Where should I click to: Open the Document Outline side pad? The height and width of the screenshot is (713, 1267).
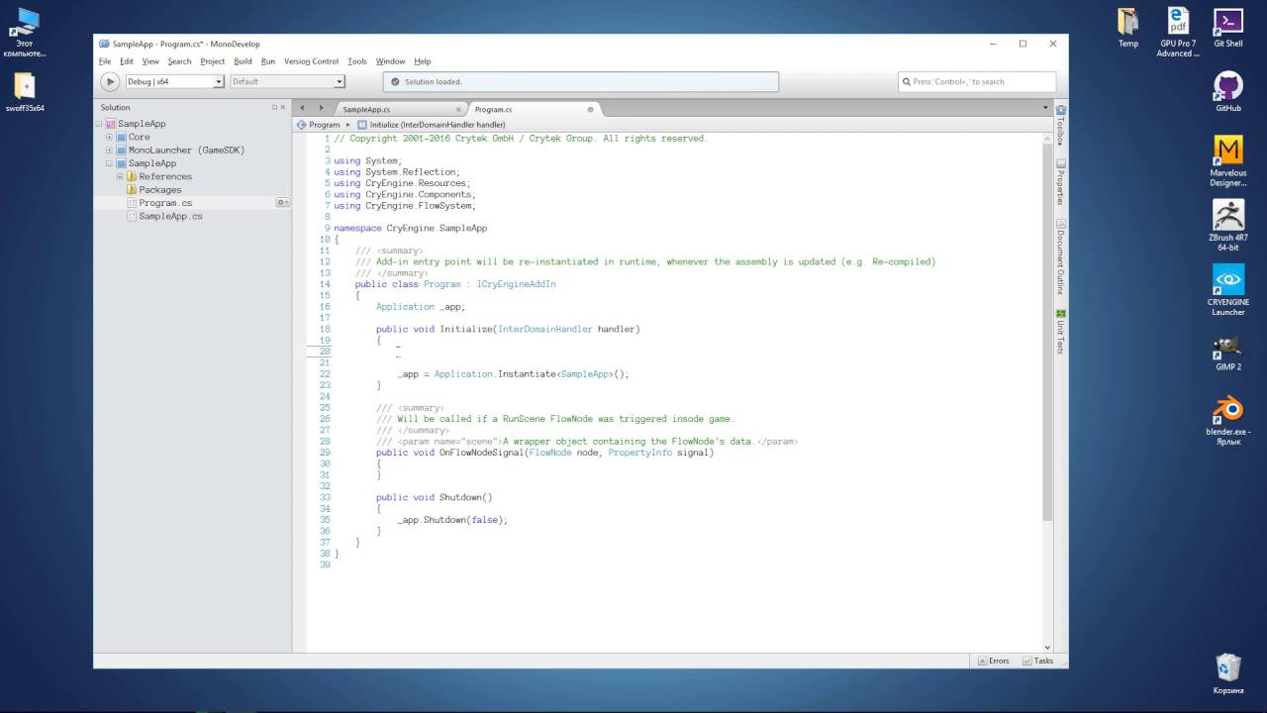1060,257
